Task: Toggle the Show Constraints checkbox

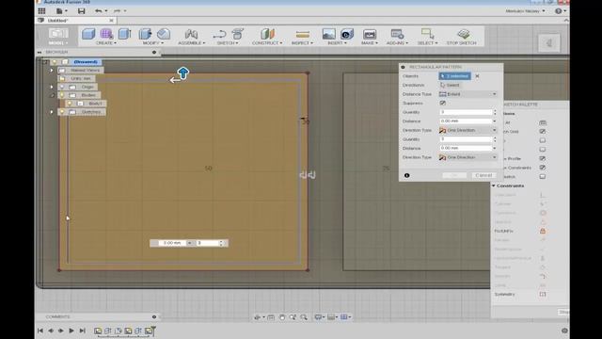Action: (543, 168)
